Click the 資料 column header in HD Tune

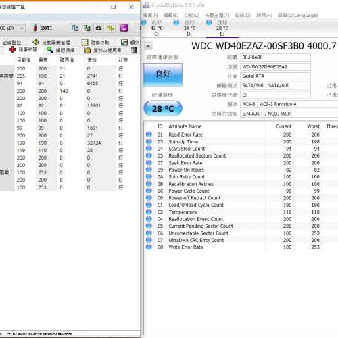91,60
